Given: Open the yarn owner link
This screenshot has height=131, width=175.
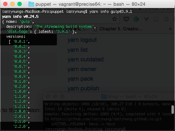Looking at the screenshot, I should coord(82,69).
